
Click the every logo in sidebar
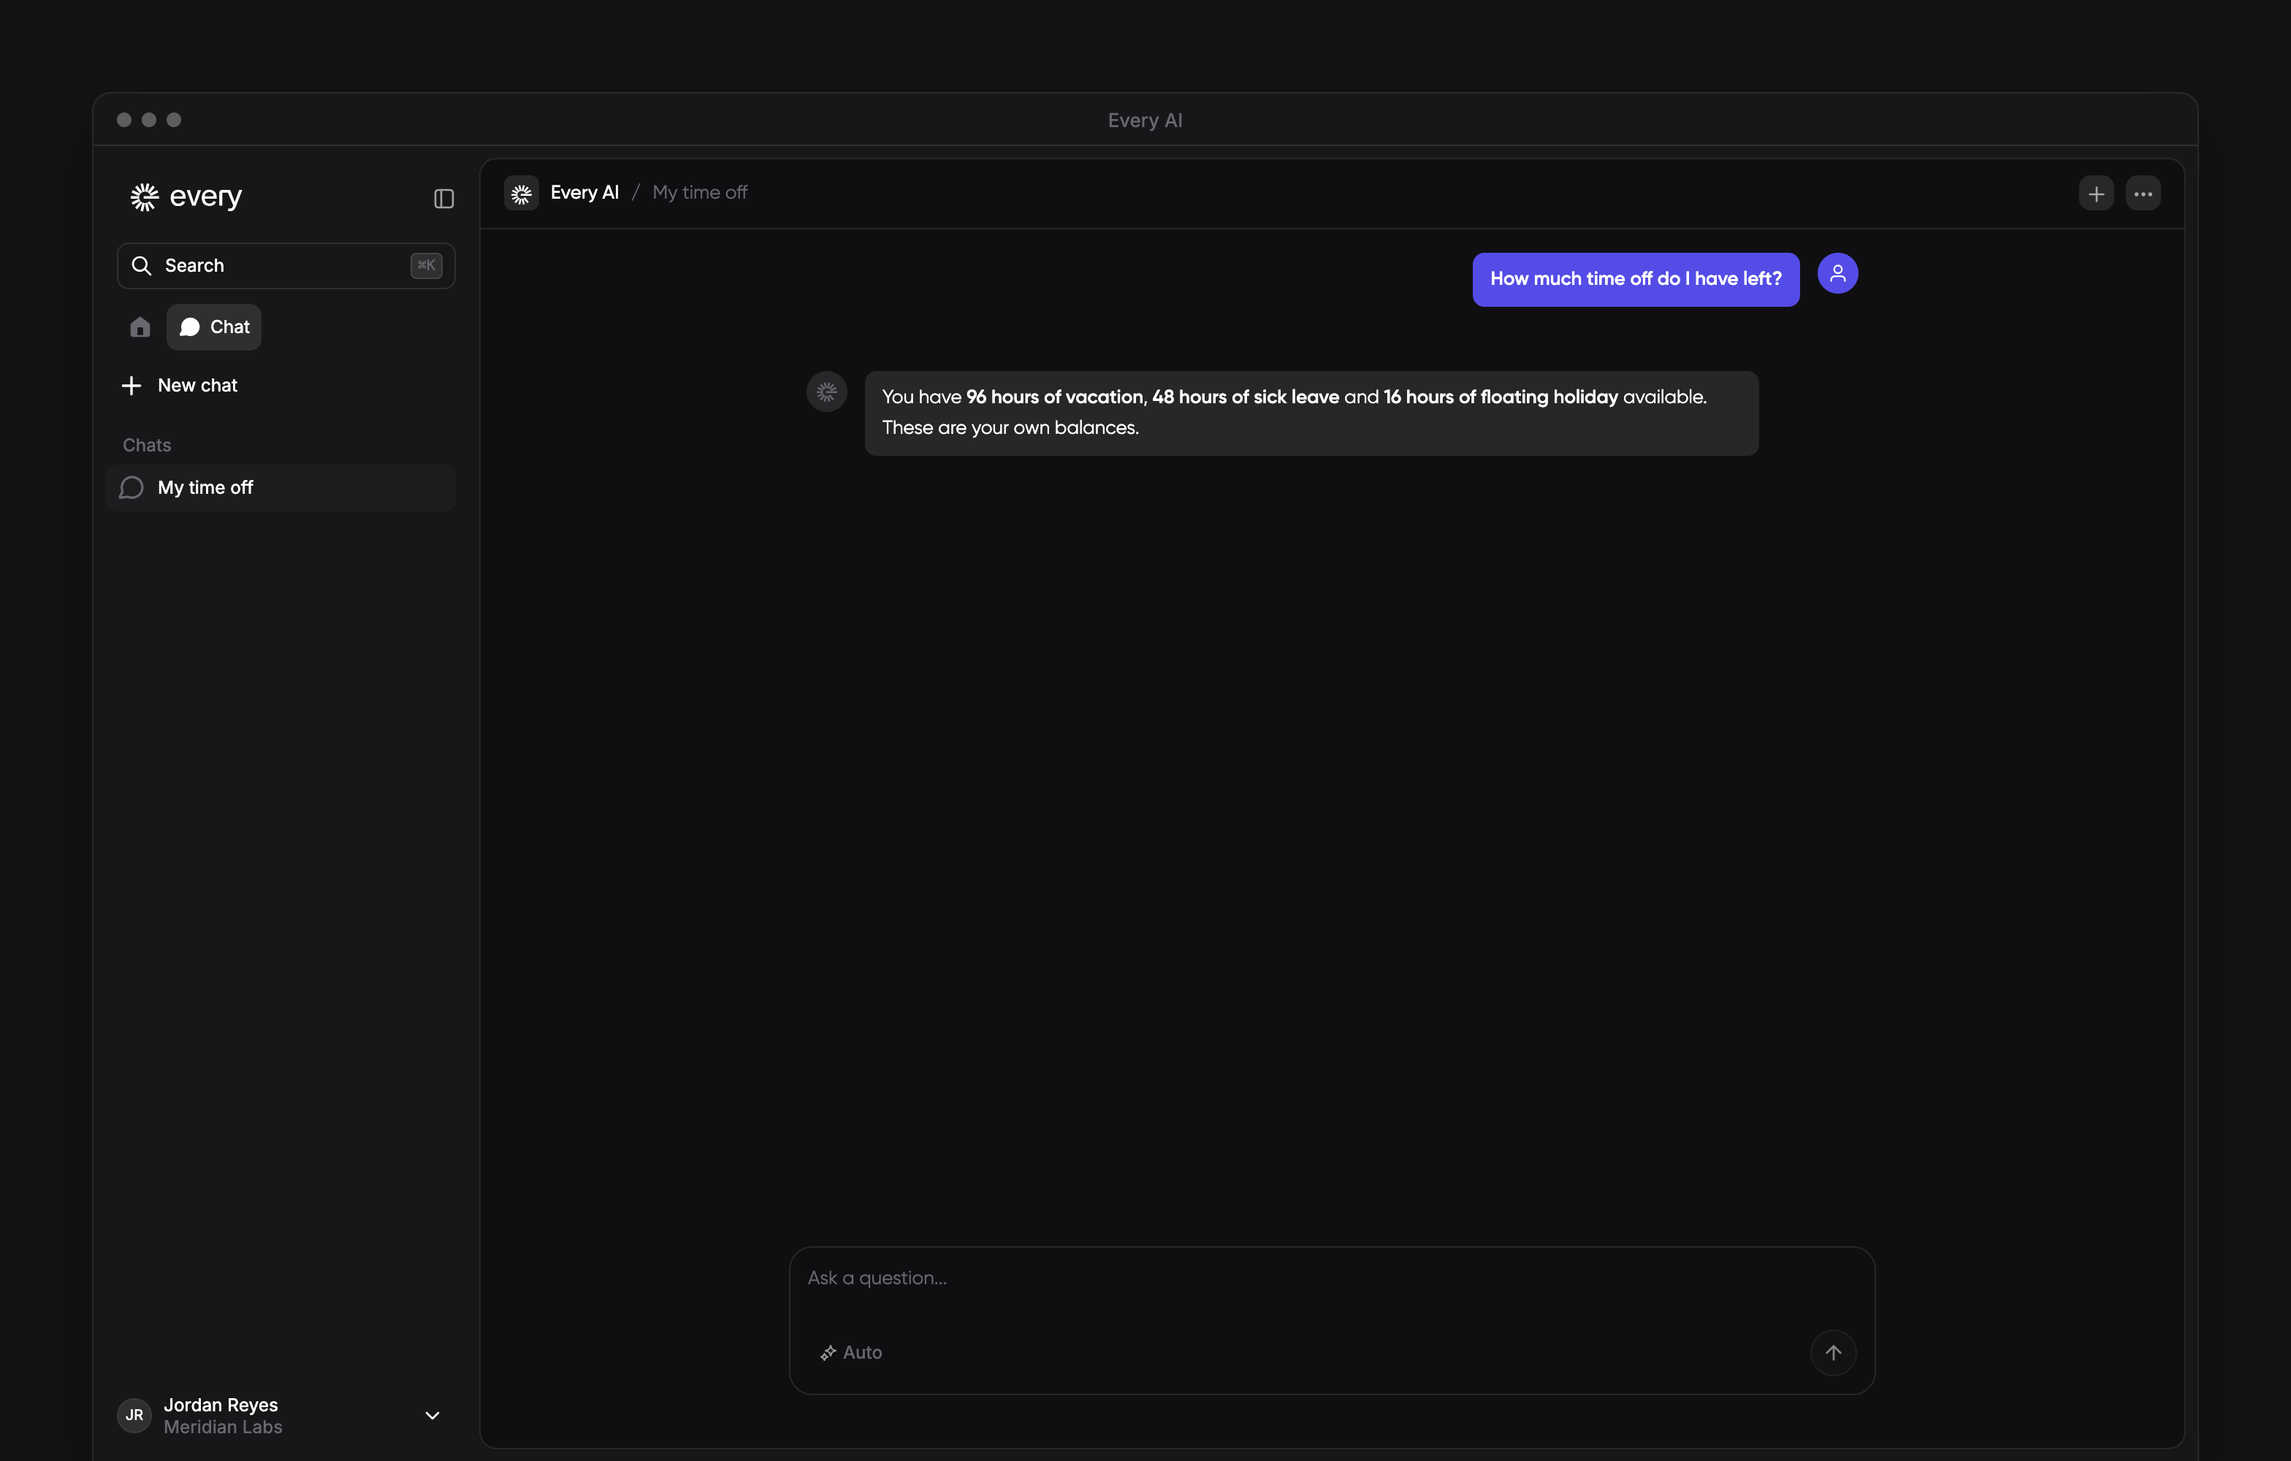click(x=186, y=197)
